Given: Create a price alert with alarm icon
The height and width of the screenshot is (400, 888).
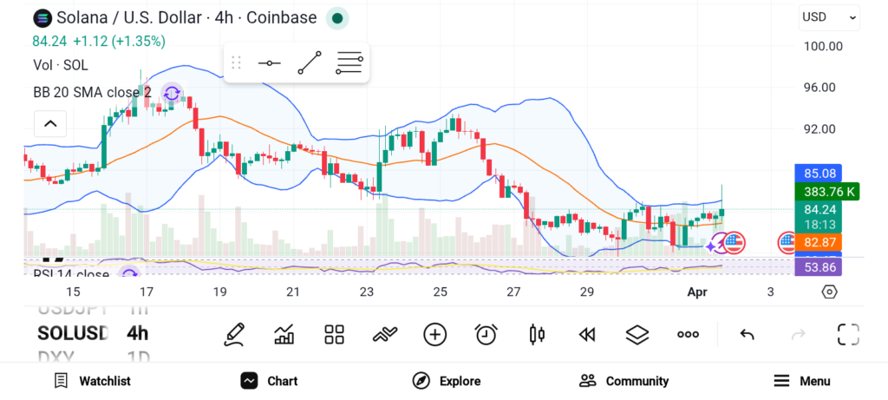Looking at the screenshot, I should pyautogui.click(x=486, y=334).
